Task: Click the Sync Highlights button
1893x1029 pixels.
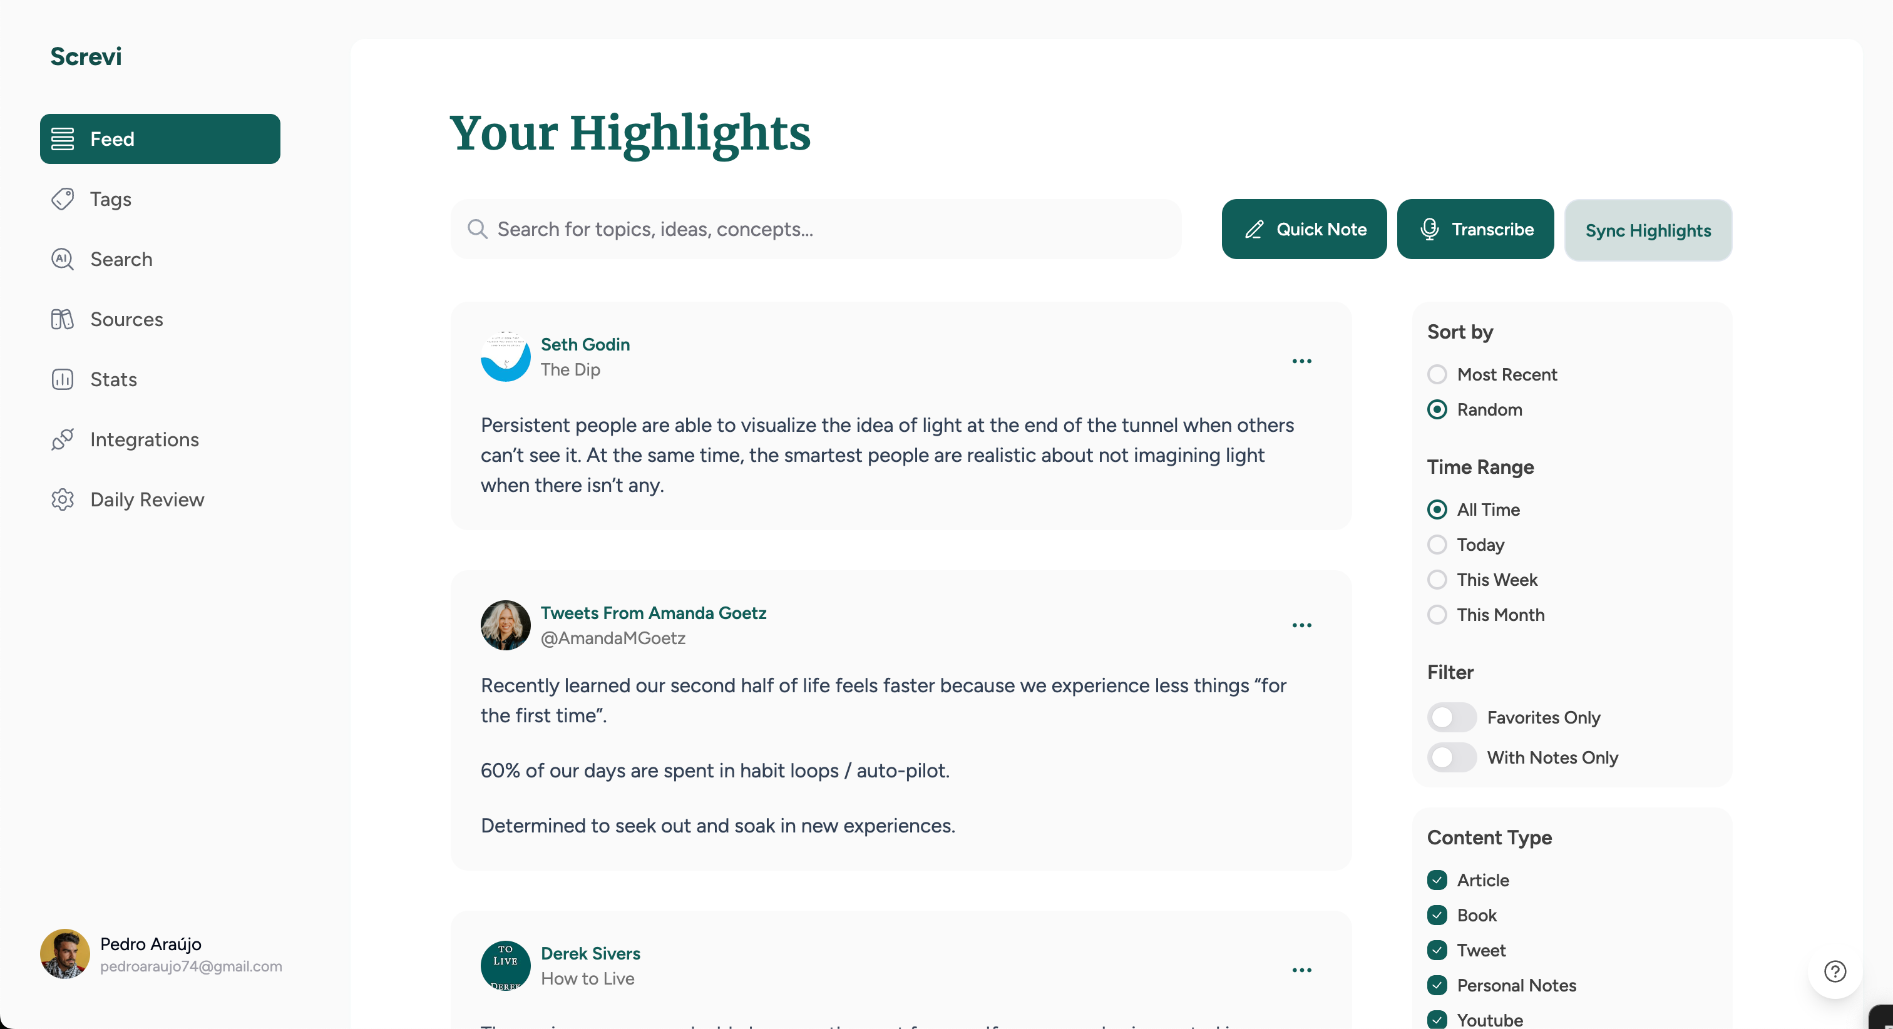Action: click(1648, 231)
